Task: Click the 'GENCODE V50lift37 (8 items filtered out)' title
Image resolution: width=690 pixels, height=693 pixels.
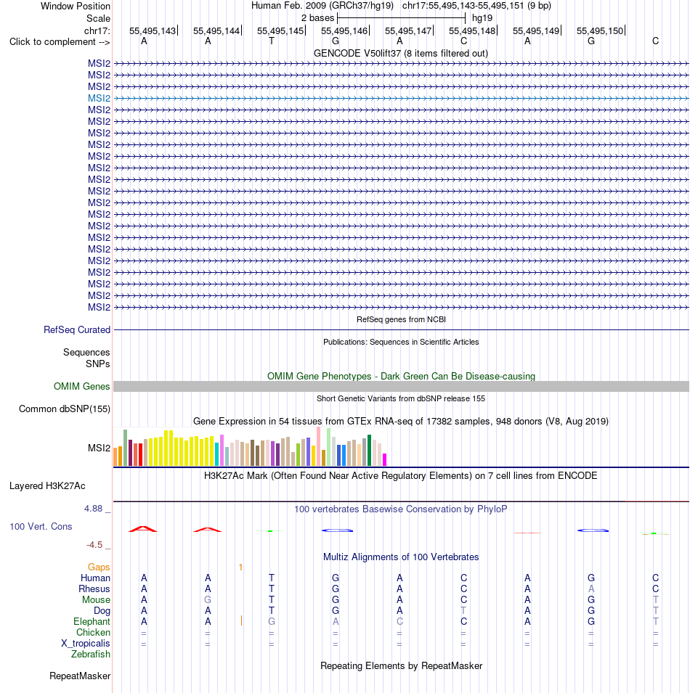Action: [x=401, y=54]
